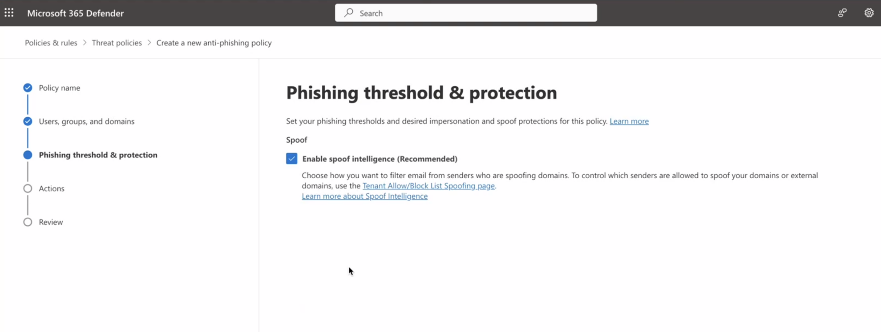Open the feedback icon in the top bar
The image size is (881, 332).
point(842,13)
